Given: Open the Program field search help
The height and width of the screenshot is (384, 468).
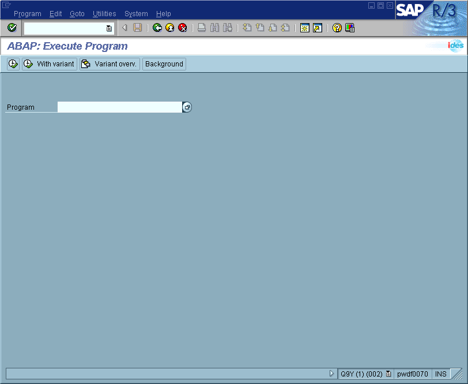Looking at the screenshot, I should (187, 107).
